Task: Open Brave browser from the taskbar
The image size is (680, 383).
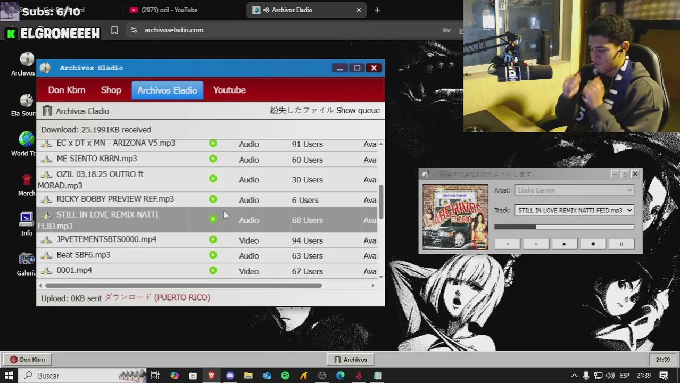Action: pos(212,376)
